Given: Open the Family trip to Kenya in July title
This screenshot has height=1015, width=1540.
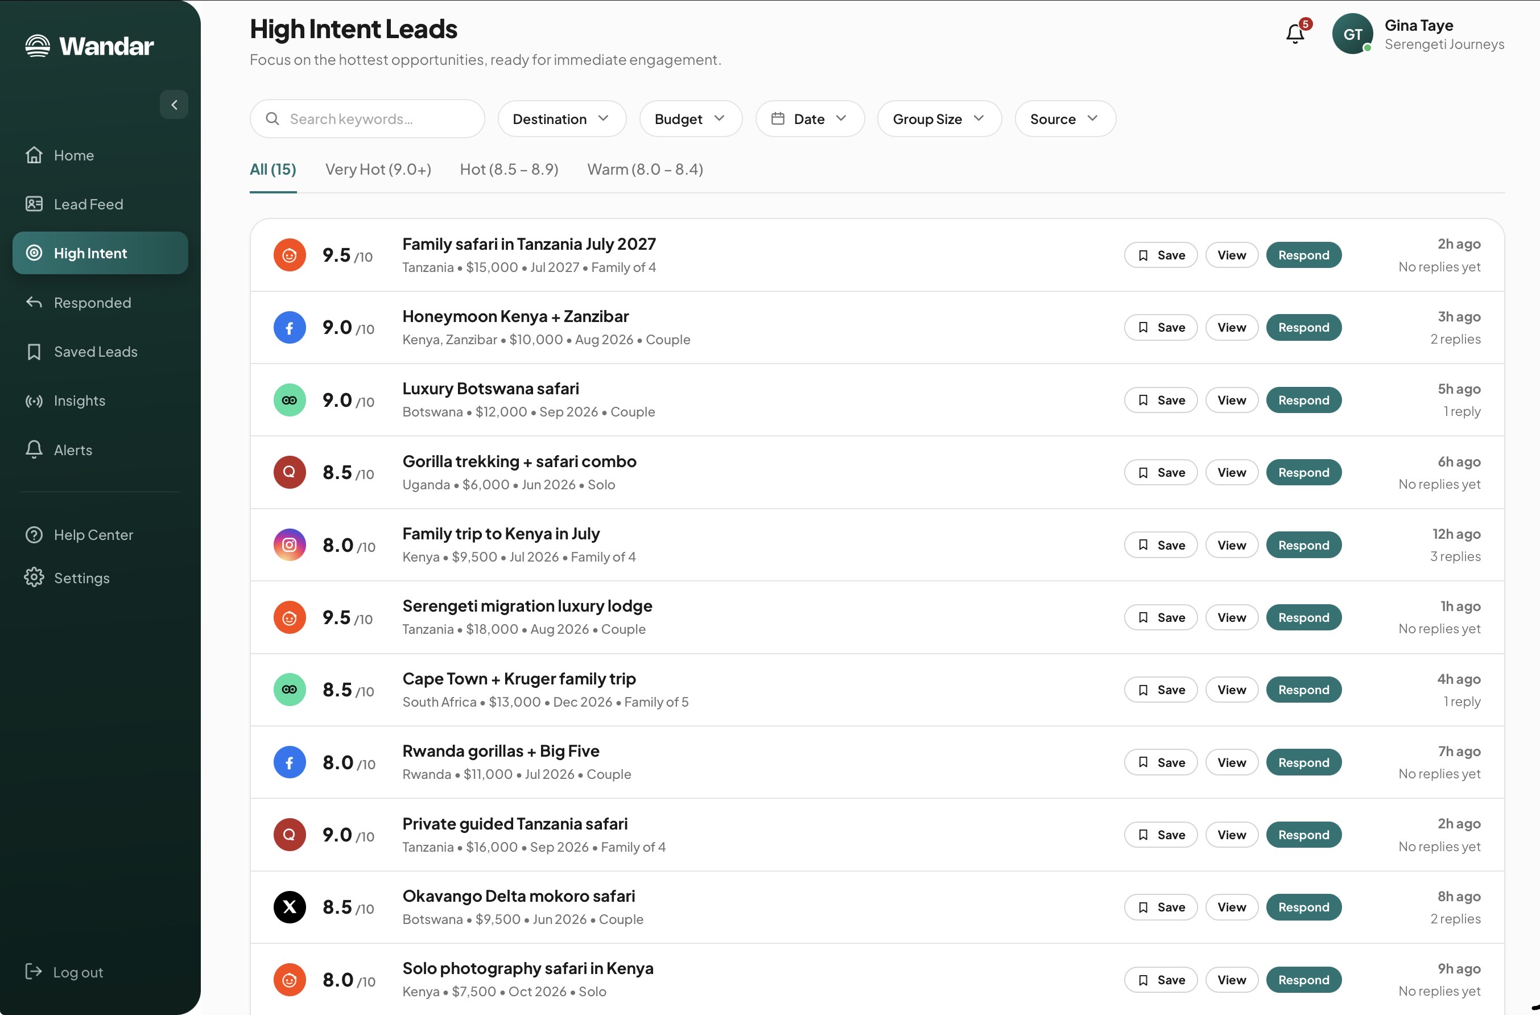Looking at the screenshot, I should (x=501, y=534).
